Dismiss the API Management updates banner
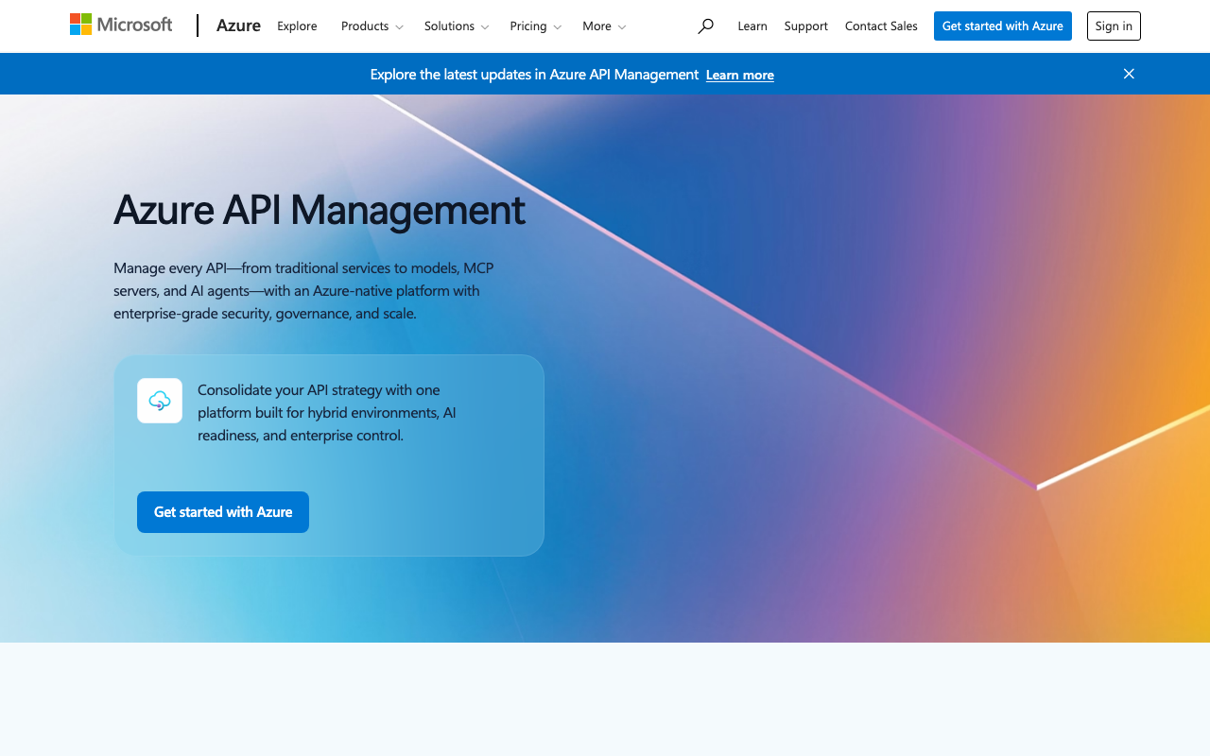1210x756 pixels. point(1129,74)
